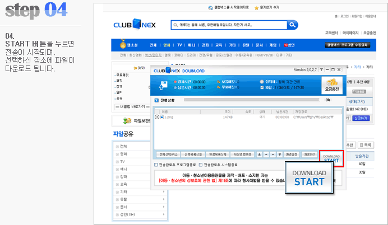Select the 코미디 sub-category link

point(179,55)
